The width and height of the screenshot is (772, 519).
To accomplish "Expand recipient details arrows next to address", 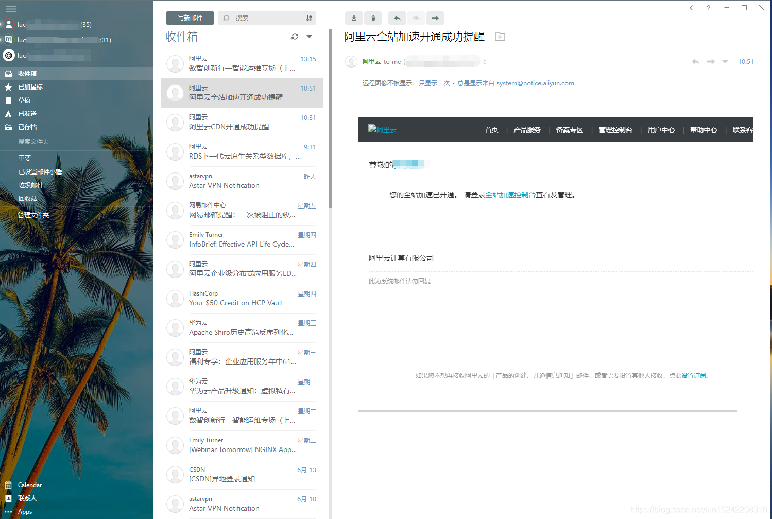I will click(x=485, y=62).
